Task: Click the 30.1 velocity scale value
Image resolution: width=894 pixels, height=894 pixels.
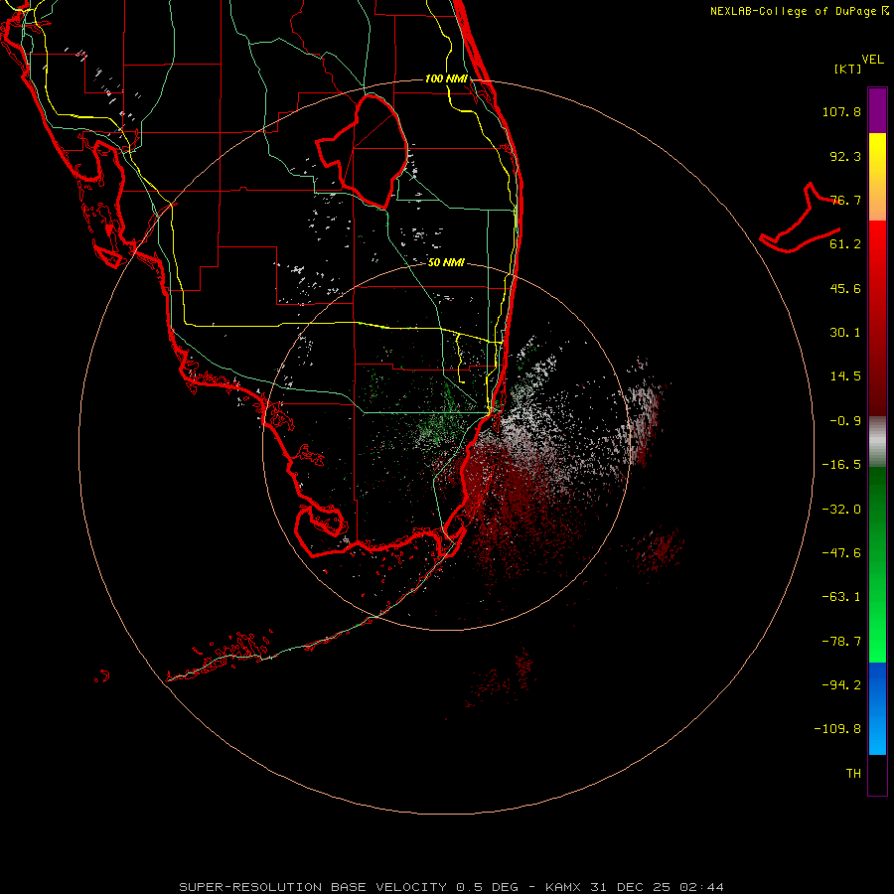Action: tap(845, 333)
